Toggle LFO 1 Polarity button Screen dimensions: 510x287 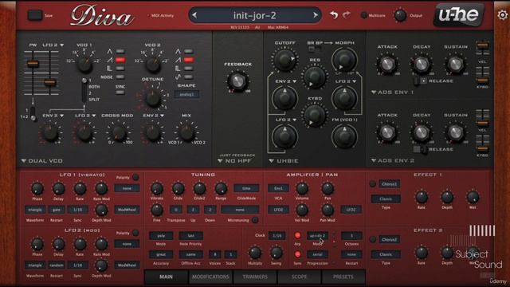pos(135,177)
